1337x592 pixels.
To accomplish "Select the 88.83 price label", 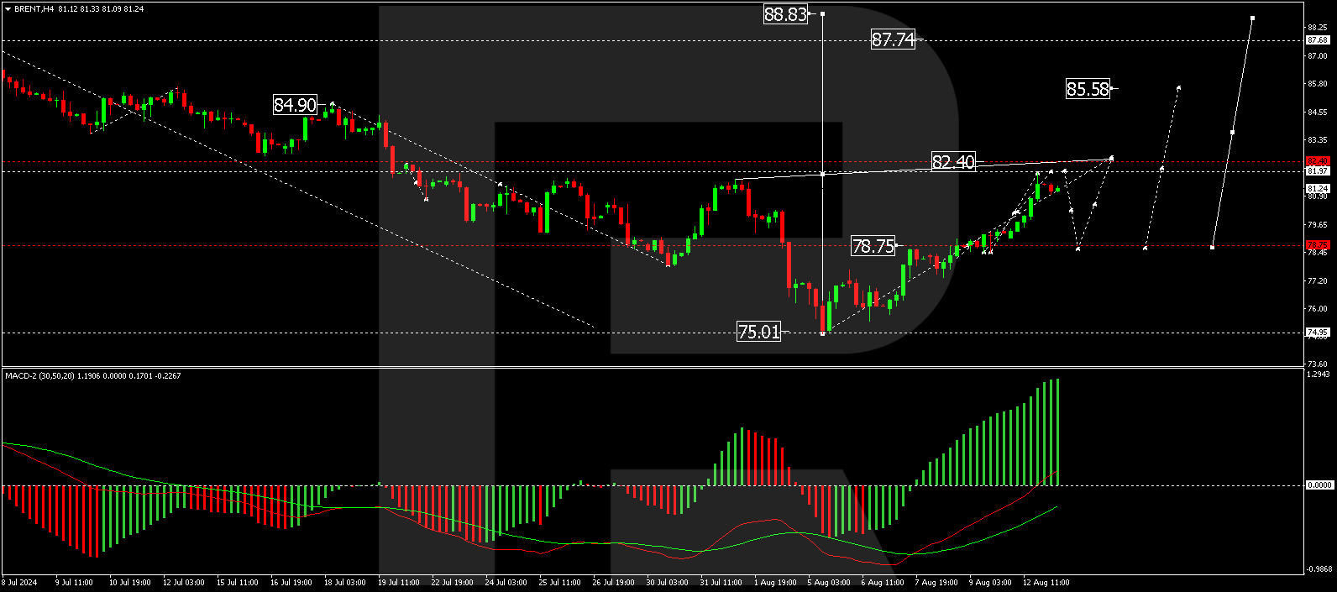I will click(x=785, y=14).
